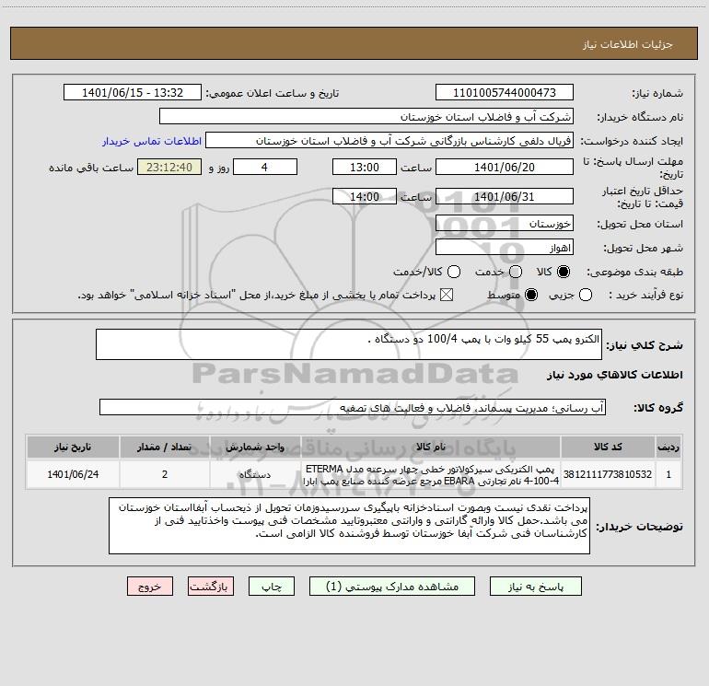Click the تعداد / مقدار column header

click(x=165, y=447)
